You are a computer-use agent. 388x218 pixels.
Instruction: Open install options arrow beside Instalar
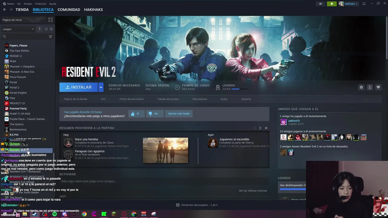[x=101, y=87]
